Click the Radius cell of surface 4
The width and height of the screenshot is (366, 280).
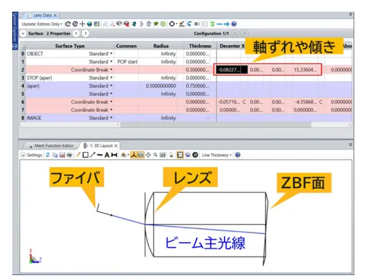pyautogui.click(x=161, y=86)
